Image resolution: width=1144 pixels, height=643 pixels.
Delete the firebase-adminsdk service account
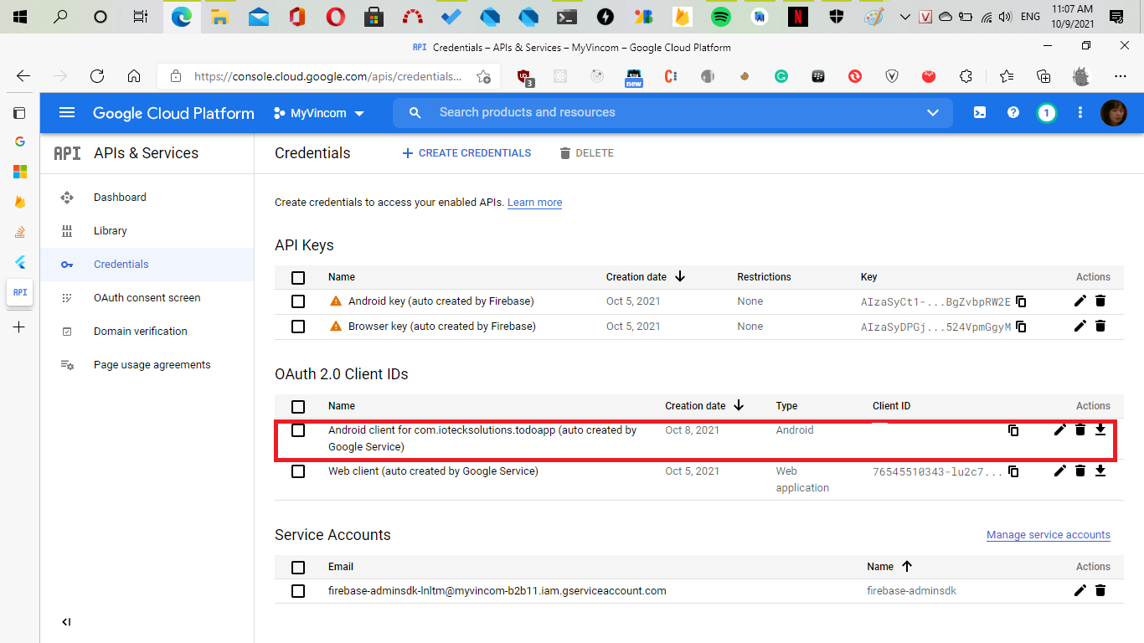coord(1100,591)
